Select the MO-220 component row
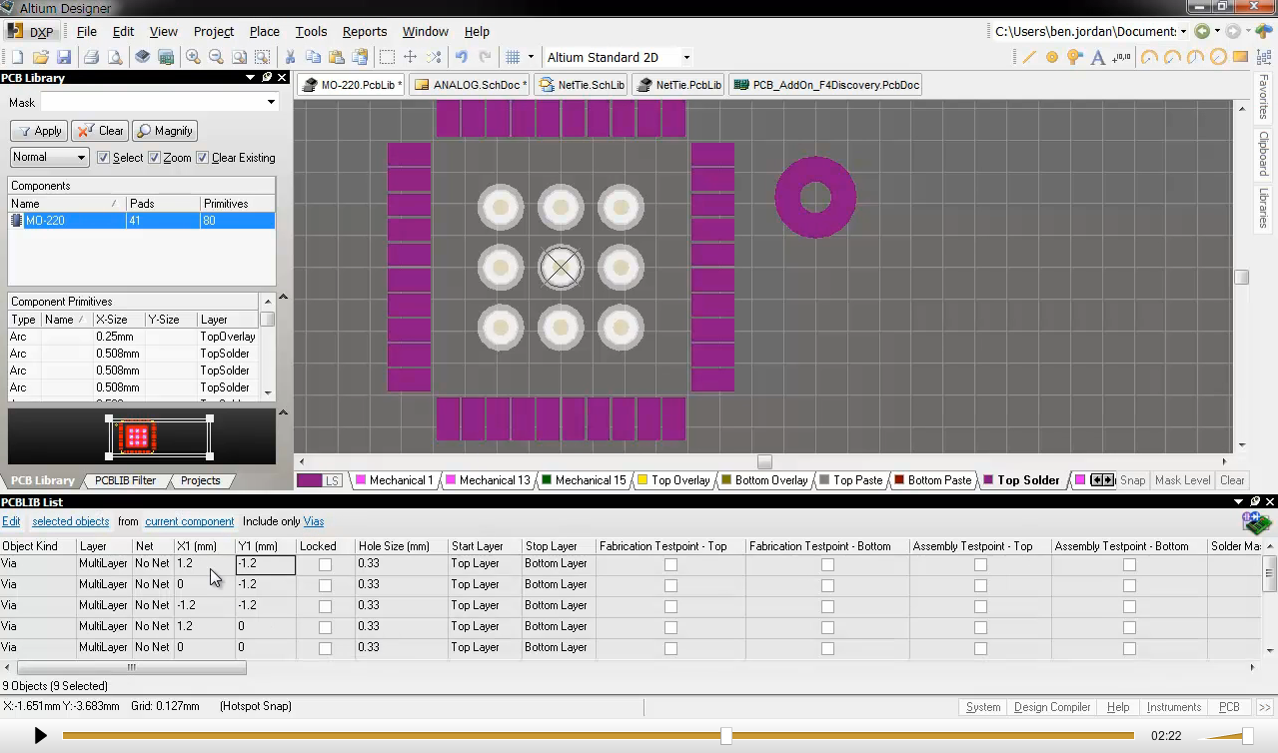Screen dimensions: 1278x753 coord(141,221)
